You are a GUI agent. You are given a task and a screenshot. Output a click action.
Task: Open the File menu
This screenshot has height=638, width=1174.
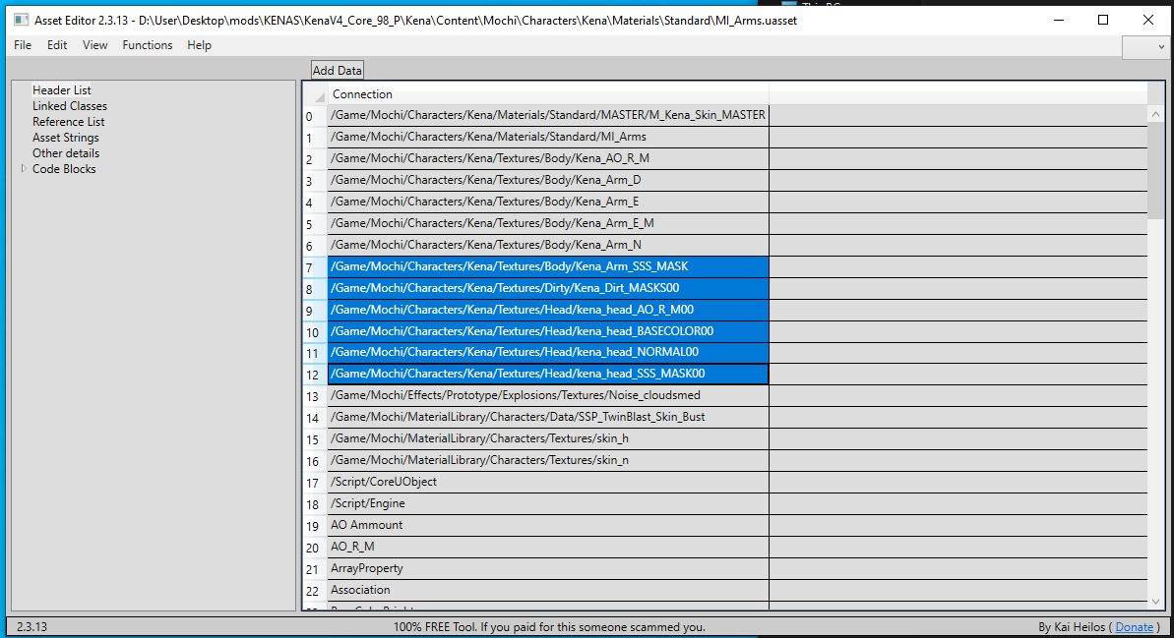pyautogui.click(x=23, y=45)
